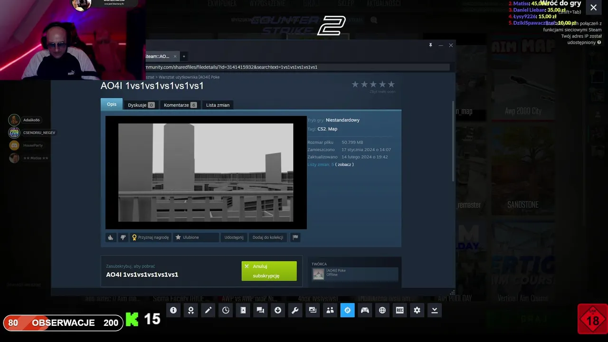Click Anuluj subskrypcję green button

coord(269,271)
